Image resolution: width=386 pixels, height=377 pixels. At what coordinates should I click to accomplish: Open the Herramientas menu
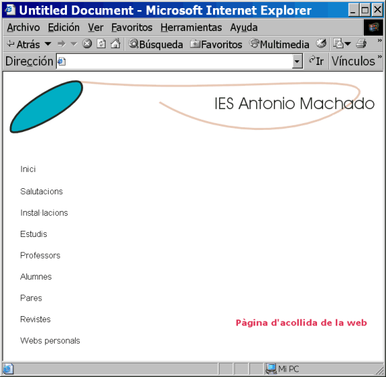click(x=191, y=27)
